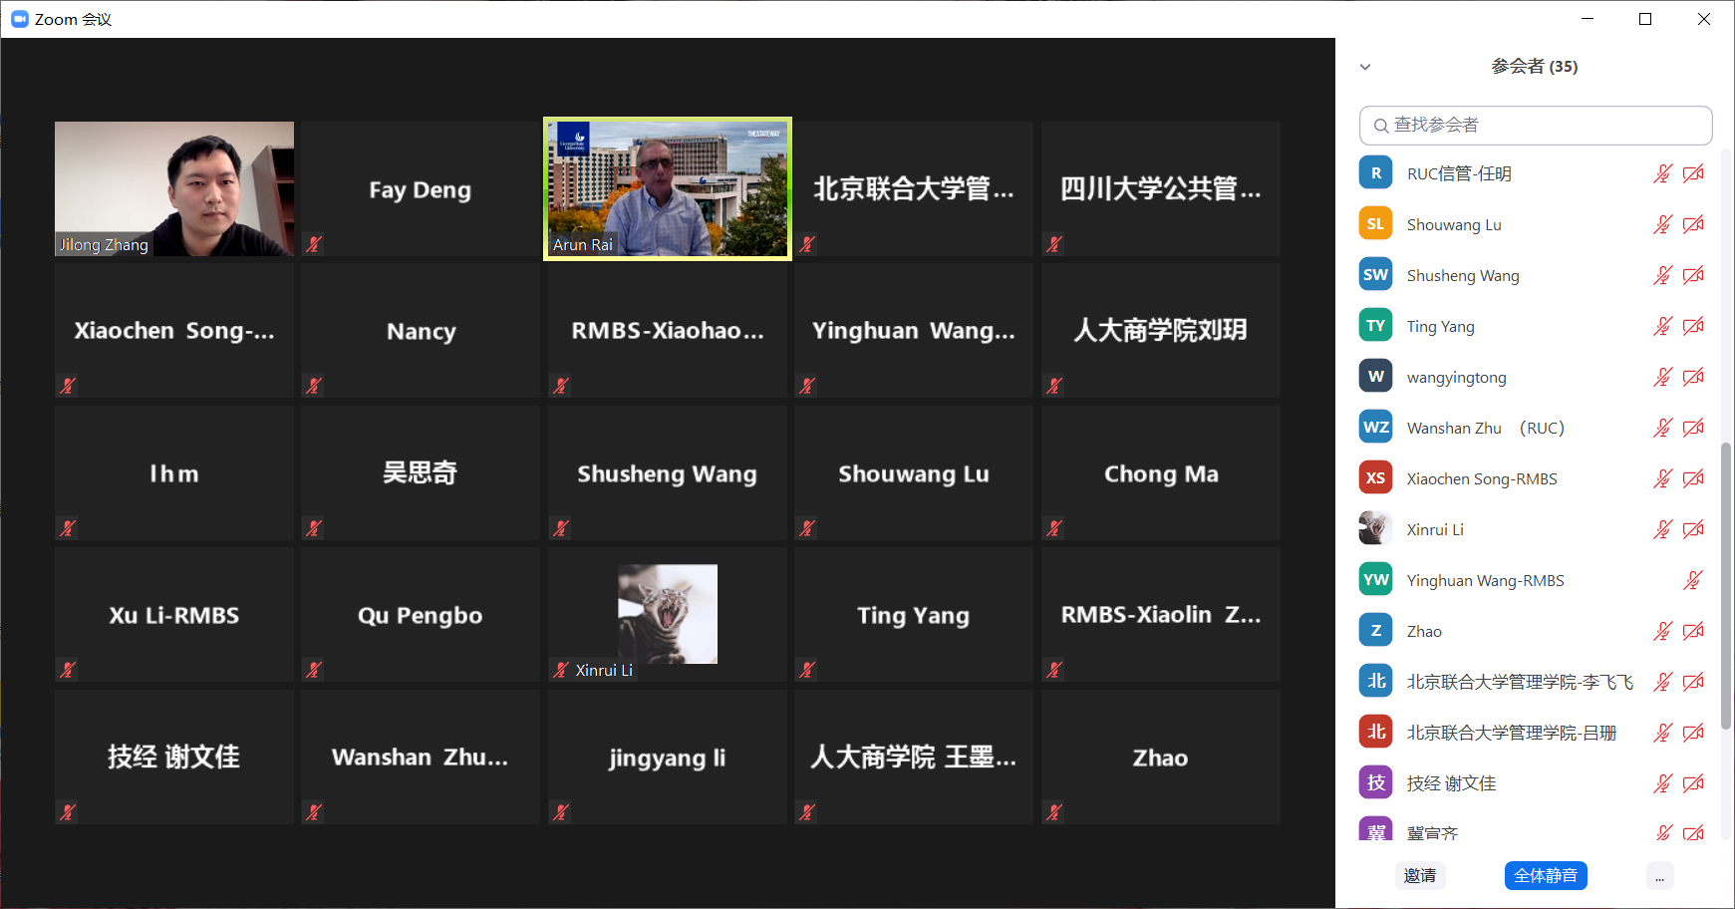The image size is (1735, 909).
Task: Click camera-off icon beside Shouwang Lu
Action: tap(1693, 225)
